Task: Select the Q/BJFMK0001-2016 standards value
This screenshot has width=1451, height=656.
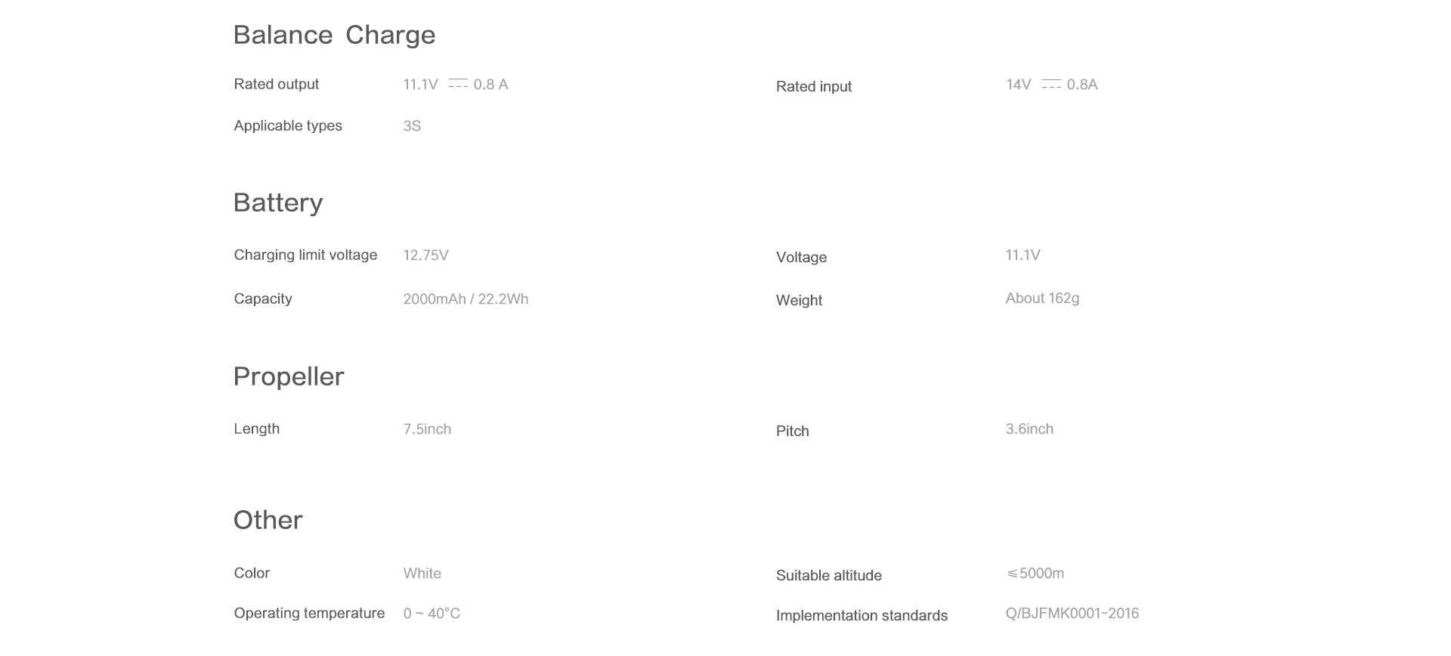Action: pyautogui.click(x=1072, y=614)
